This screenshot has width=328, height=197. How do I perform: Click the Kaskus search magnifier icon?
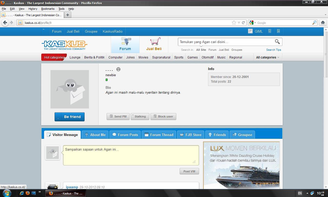[277, 42]
